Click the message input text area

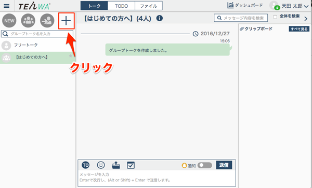click(x=157, y=178)
